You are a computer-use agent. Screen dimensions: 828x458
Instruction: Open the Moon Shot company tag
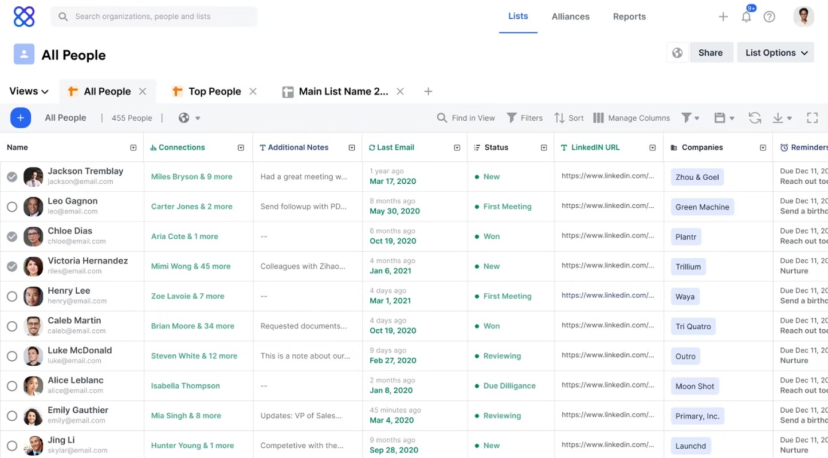695,386
